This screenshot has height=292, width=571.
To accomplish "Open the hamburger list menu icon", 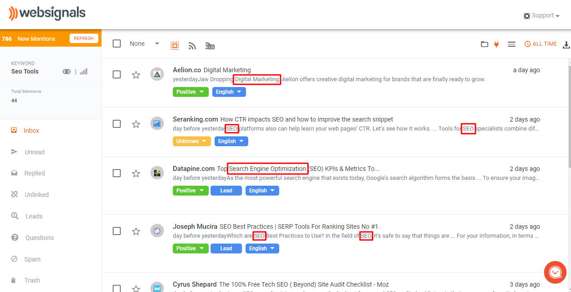I will 511,44.
